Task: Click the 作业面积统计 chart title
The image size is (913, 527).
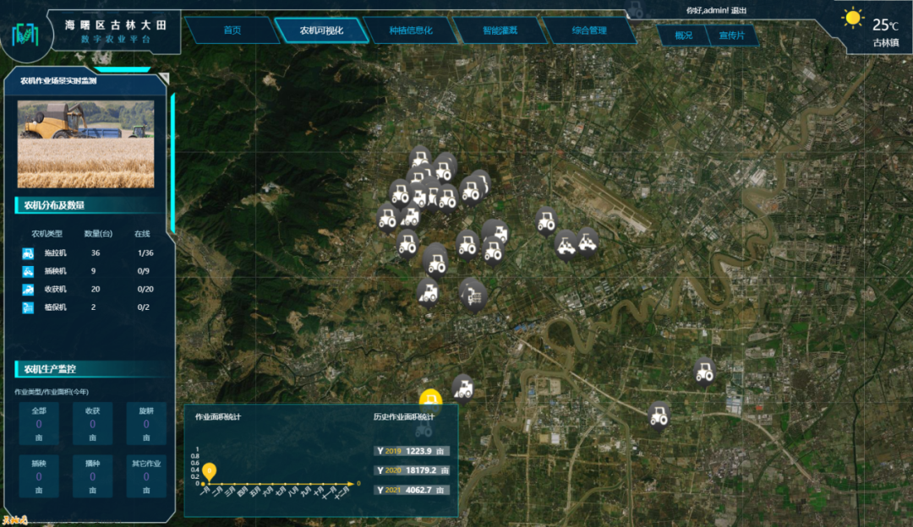Action: [x=218, y=416]
